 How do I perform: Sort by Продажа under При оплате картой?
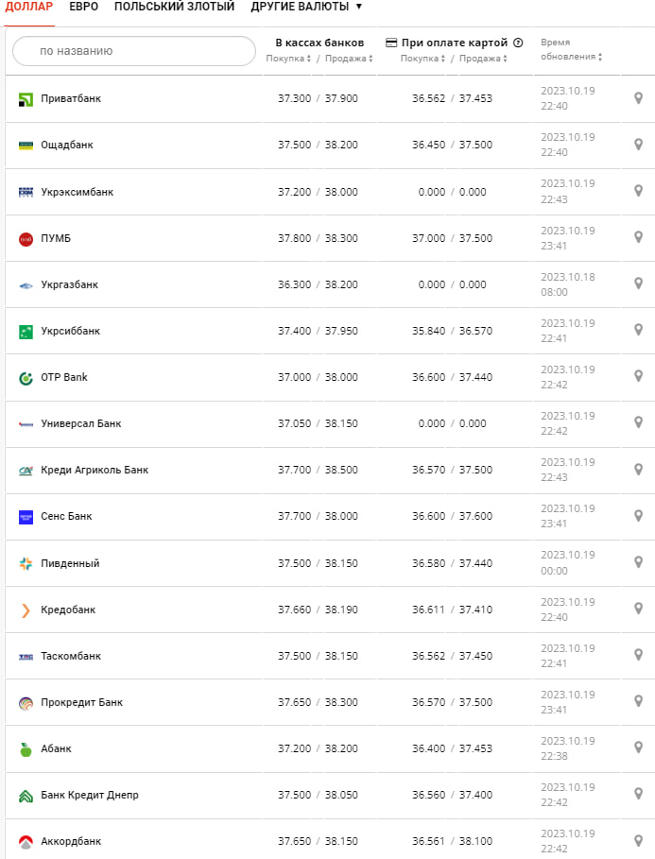(482, 59)
